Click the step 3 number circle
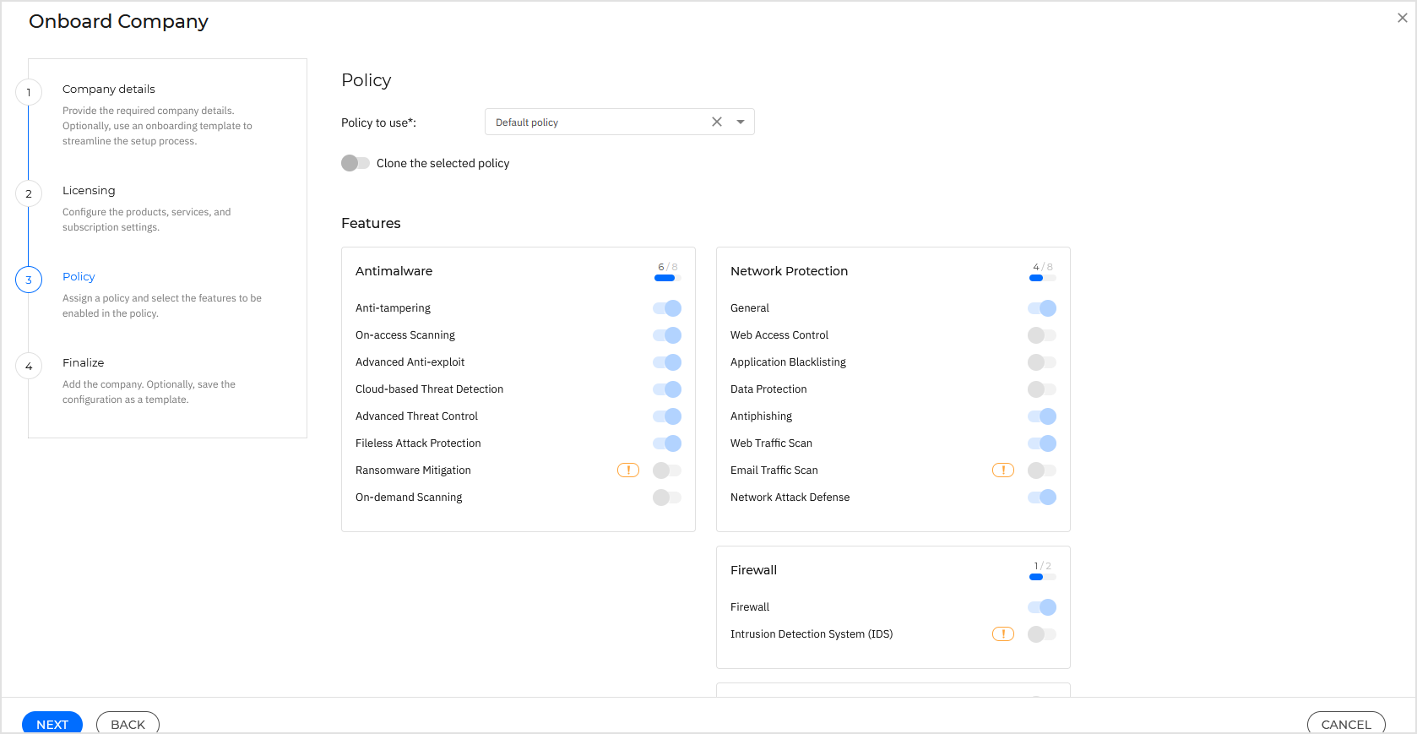1417x734 pixels. [29, 280]
